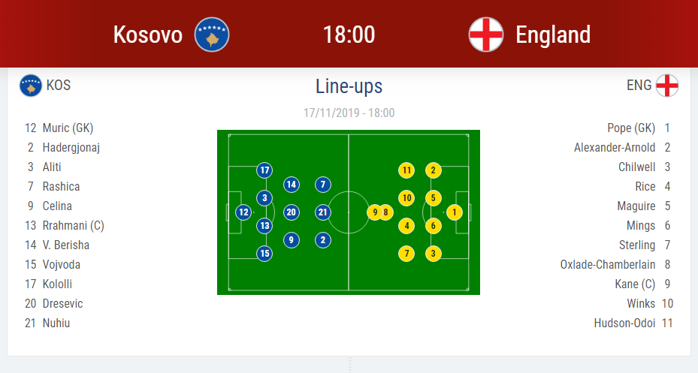This screenshot has width=698, height=373.
Task: Click the small KOS team badge
Action: point(31,86)
